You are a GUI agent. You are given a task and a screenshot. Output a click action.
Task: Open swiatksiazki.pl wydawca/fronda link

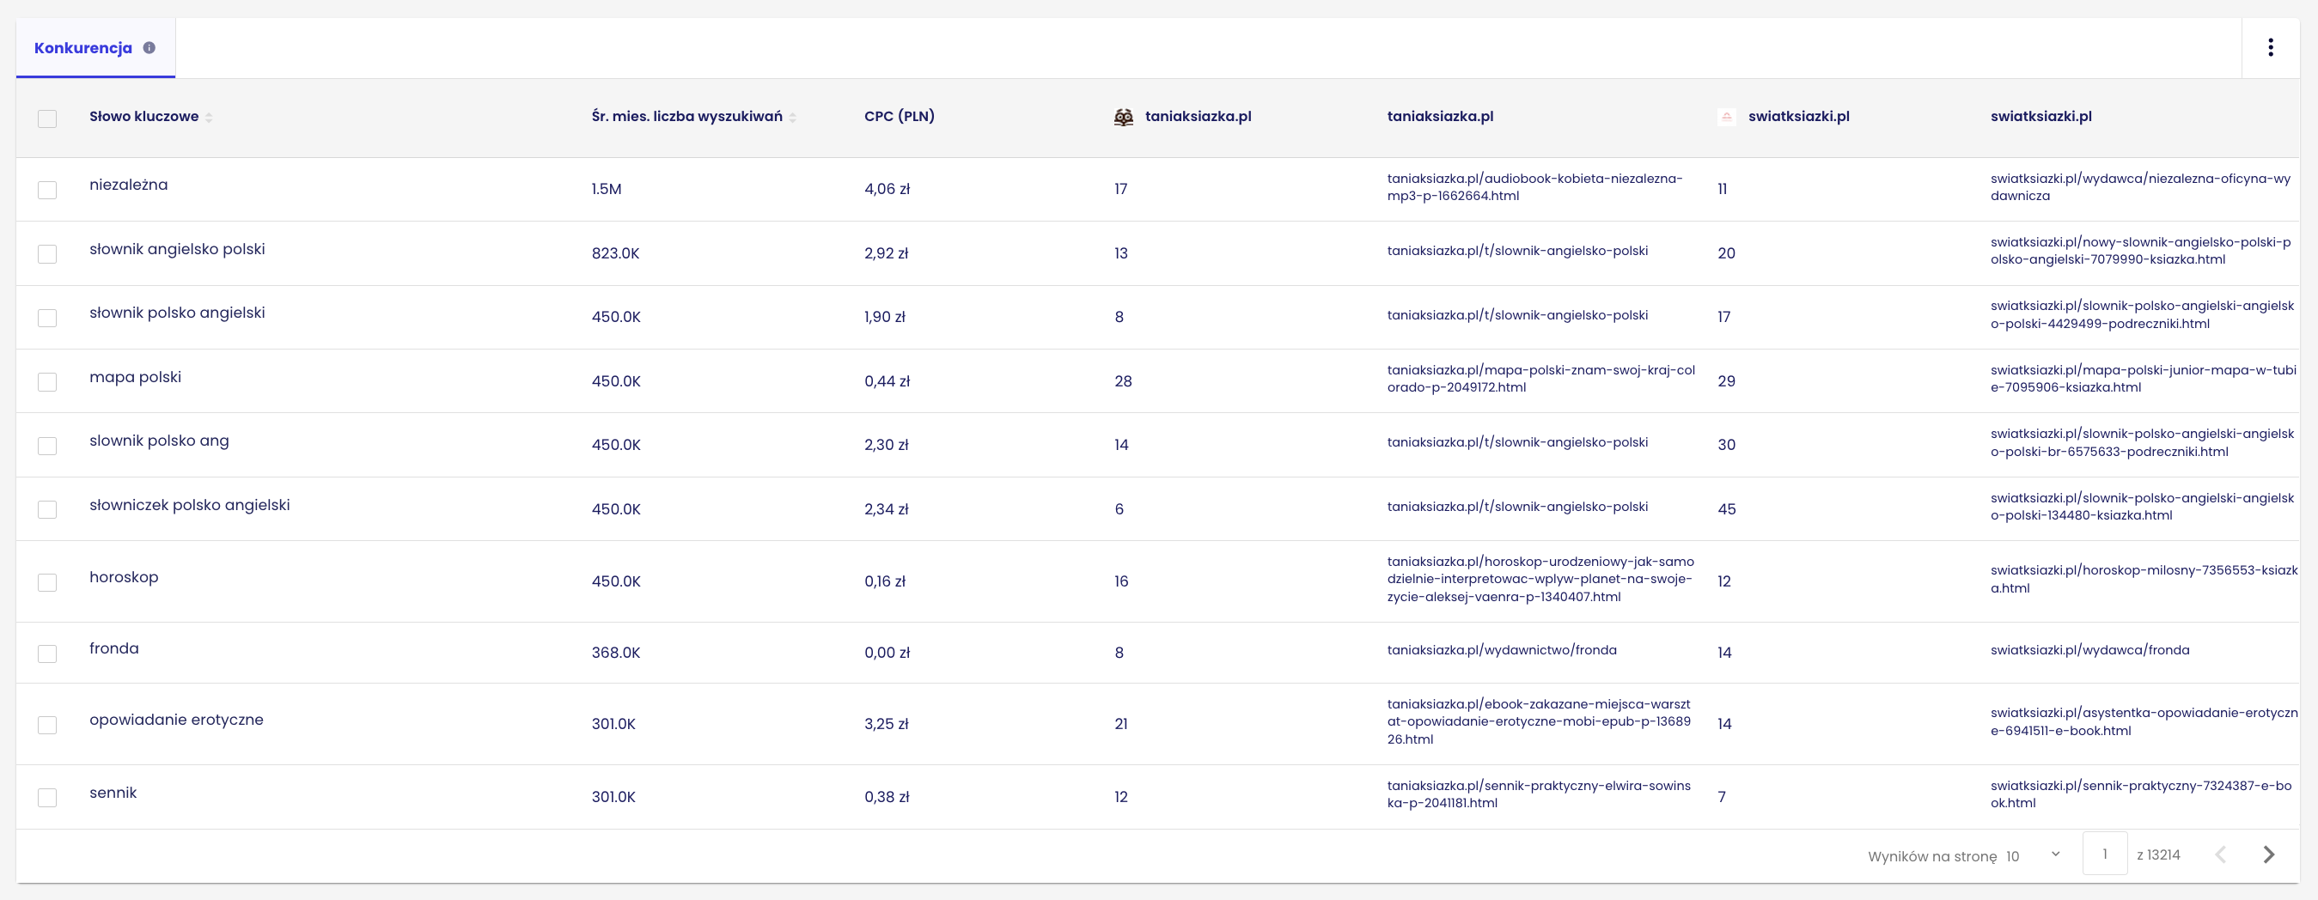2089,650
